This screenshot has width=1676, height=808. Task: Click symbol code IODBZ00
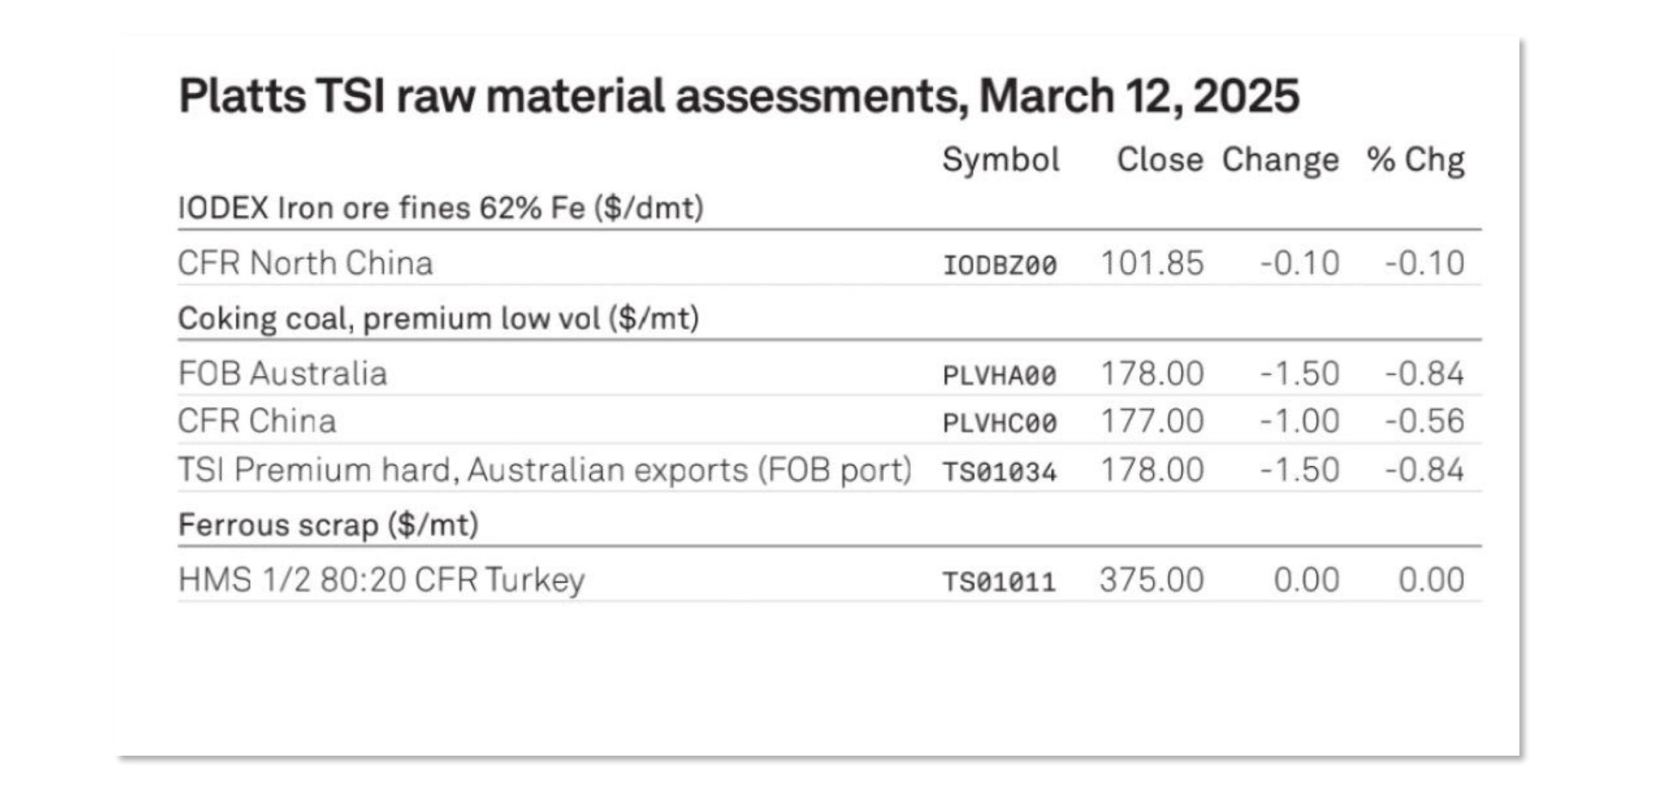[1000, 265]
